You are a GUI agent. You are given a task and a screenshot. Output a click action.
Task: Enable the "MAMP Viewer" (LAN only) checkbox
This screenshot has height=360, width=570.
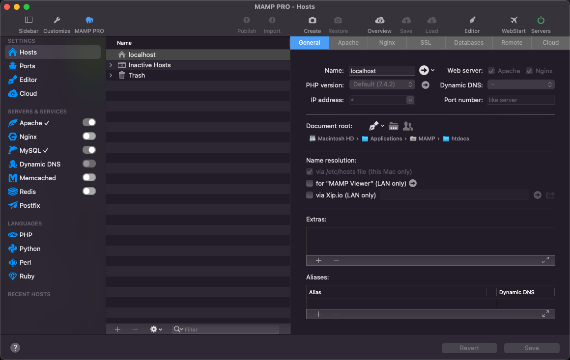(x=310, y=184)
